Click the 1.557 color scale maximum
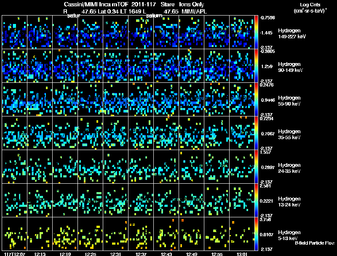Viewport: 337px width, 256px height. [265, 152]
